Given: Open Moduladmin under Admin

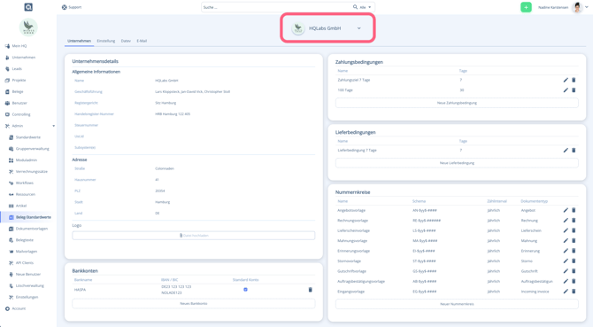Looking at the screenshot, I should click(26, 160).
